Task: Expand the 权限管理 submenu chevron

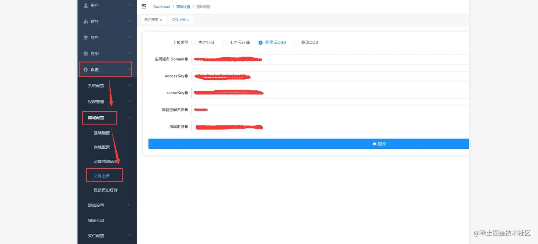Action: pyautogui.click(x=129, y=101)
